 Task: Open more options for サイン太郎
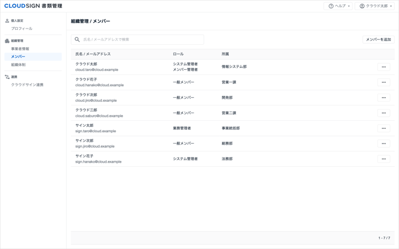pos(384,128)
